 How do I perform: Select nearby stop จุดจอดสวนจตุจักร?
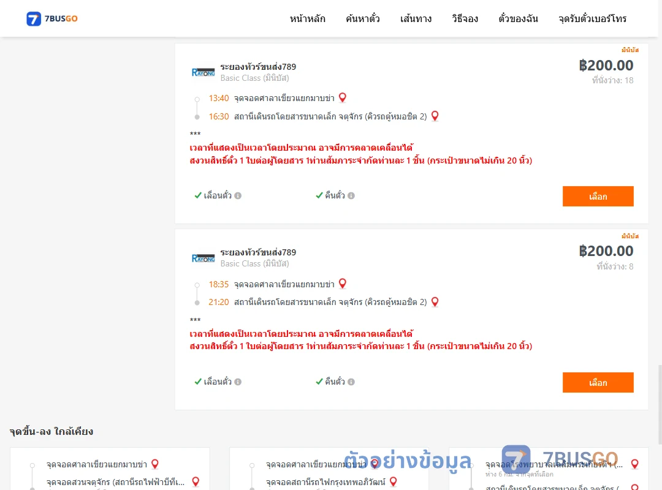(115, 481)
